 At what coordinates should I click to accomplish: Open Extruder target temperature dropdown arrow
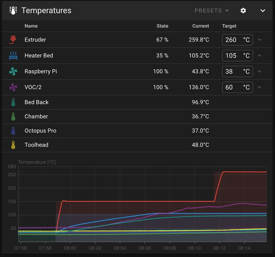[260, 40]
